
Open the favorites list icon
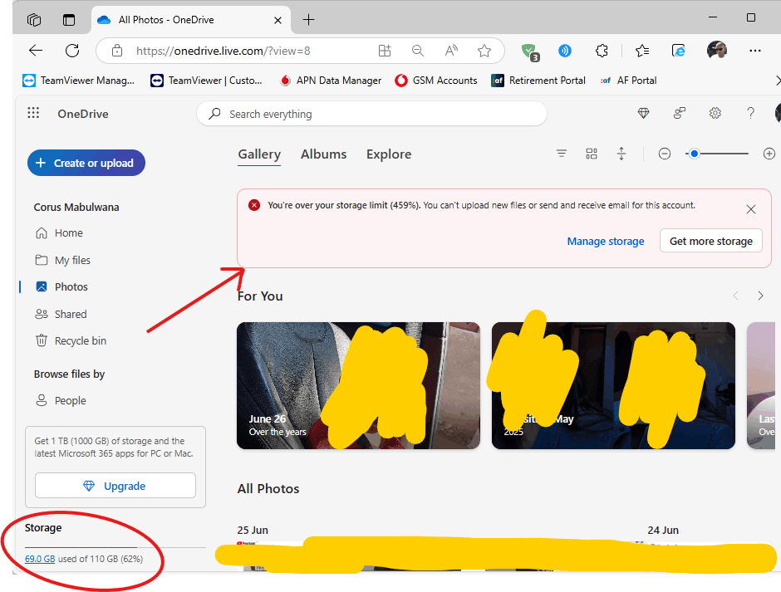(x=642, y=51)
